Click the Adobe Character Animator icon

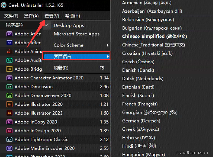9,78
